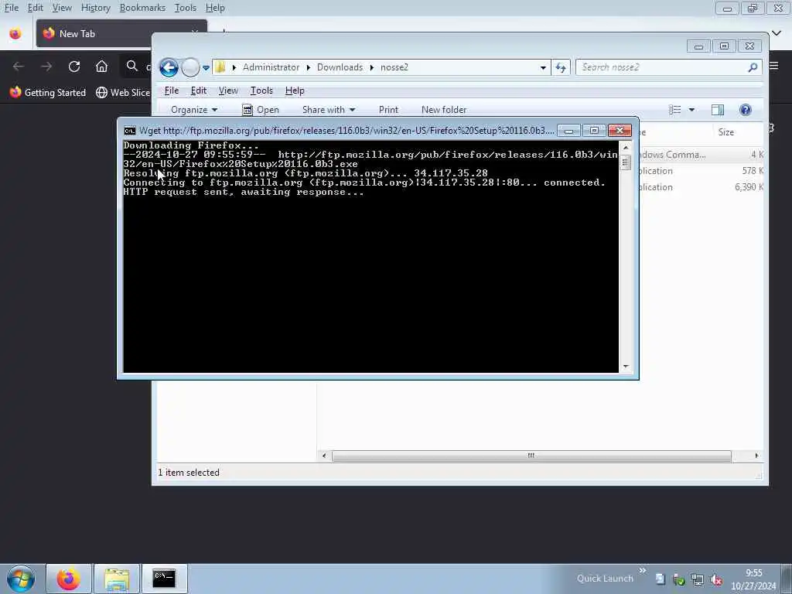Expand Share with dropdown
Viewport: 792px width, 594px height.
click(328, 110)
